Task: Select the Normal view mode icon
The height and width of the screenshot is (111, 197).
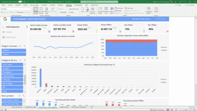Action: point(36,10)
